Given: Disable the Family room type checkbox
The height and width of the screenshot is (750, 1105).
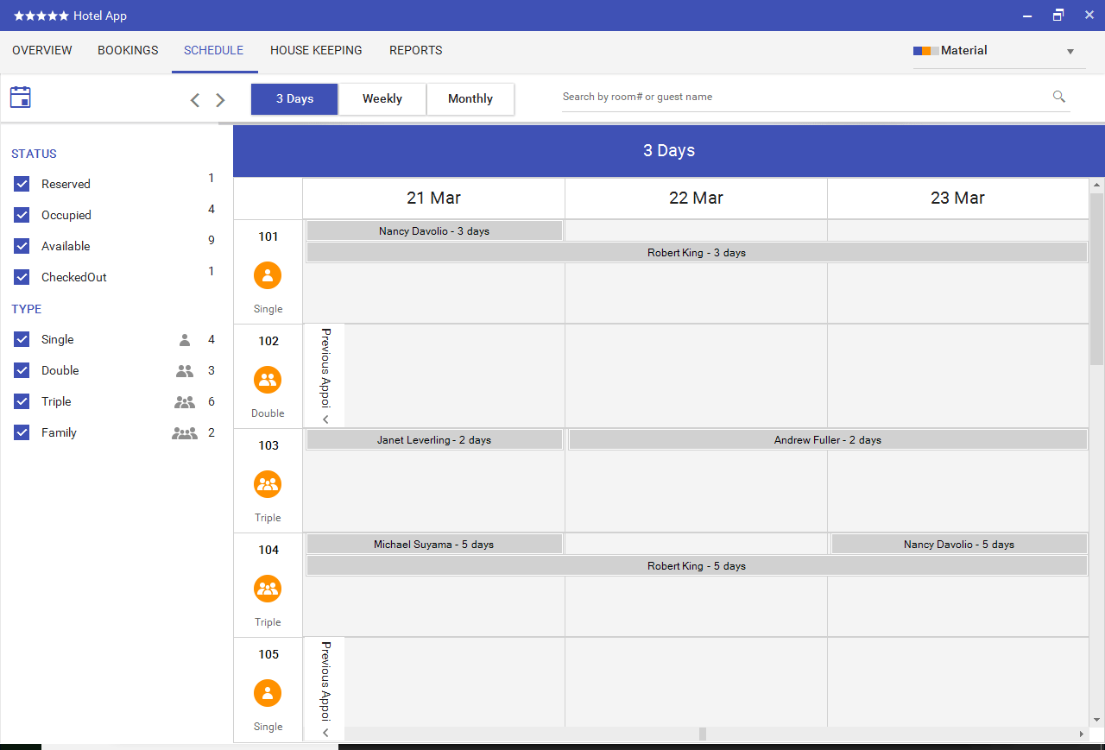Looking at the screenshot, I should coord(22,432).
